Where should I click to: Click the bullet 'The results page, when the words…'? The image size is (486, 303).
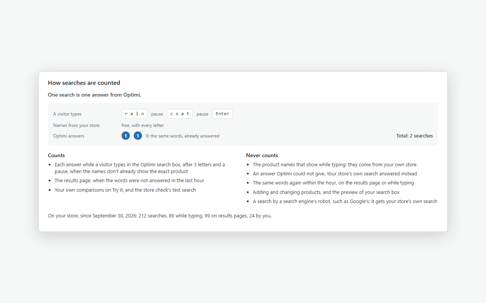[129, 181]
